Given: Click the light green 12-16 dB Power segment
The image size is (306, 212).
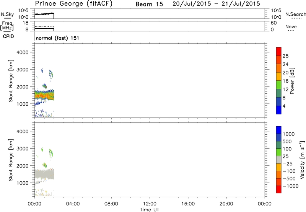Looking at the screenshot, I should pos(279,85).
